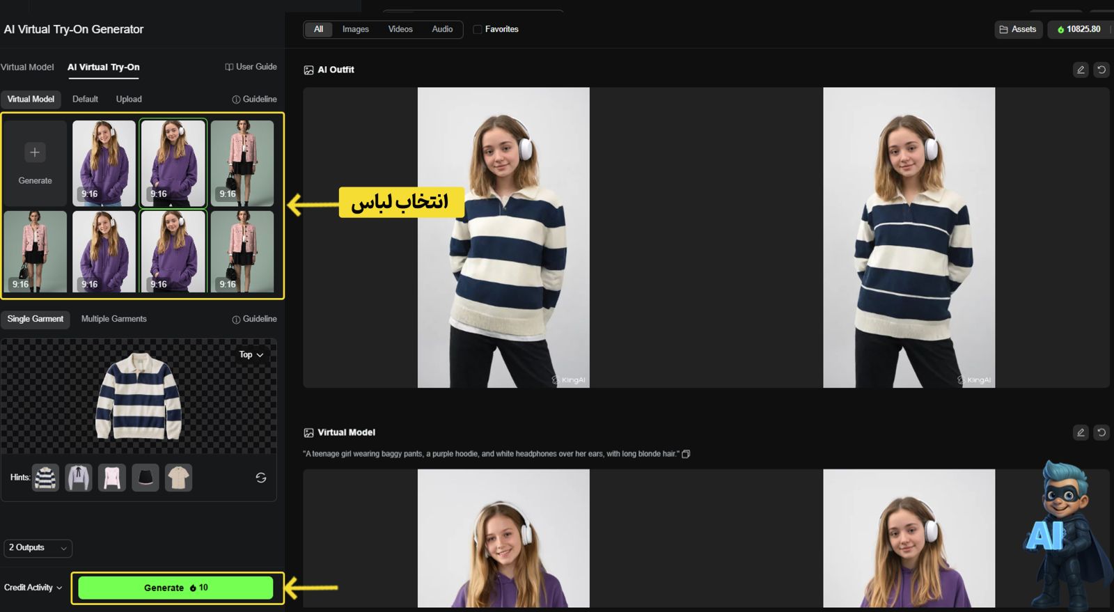Select the grey hoodie hint icon
The width and height of the screenshot is (1114, 612).
[79, 478]
